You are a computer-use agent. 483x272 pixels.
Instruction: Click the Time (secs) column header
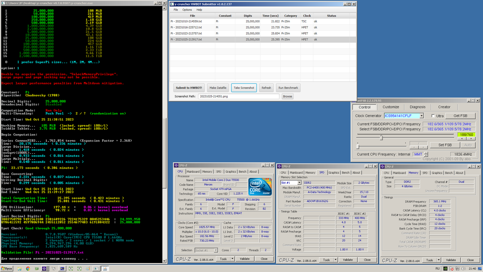pos(270,16)
